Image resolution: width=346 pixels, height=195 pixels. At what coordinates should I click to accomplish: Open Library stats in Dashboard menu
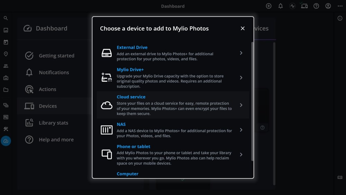pos(54,123)
